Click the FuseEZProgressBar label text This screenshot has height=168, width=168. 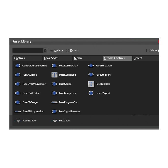(33, 111)
